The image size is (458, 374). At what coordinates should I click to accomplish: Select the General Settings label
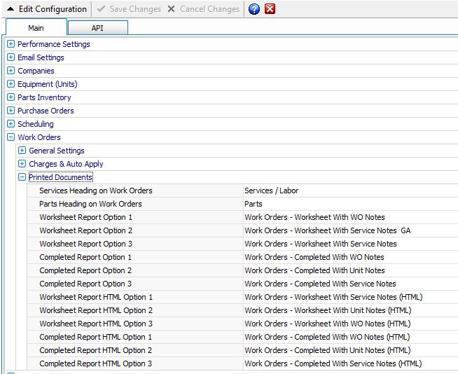tap(57, 151)
